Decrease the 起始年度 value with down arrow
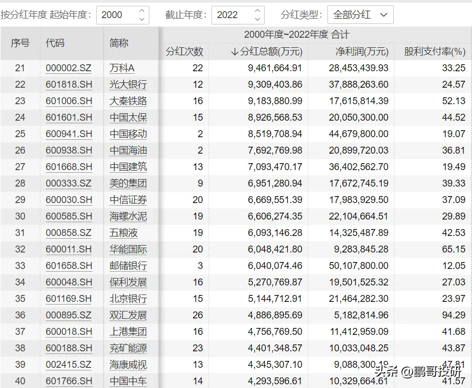This screenshot has width=472, height=388. tap(142, 19)
